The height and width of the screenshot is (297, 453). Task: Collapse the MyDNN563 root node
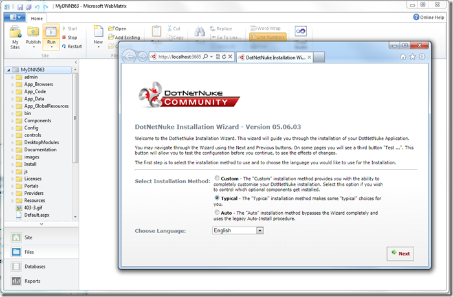tap(8, 70)
